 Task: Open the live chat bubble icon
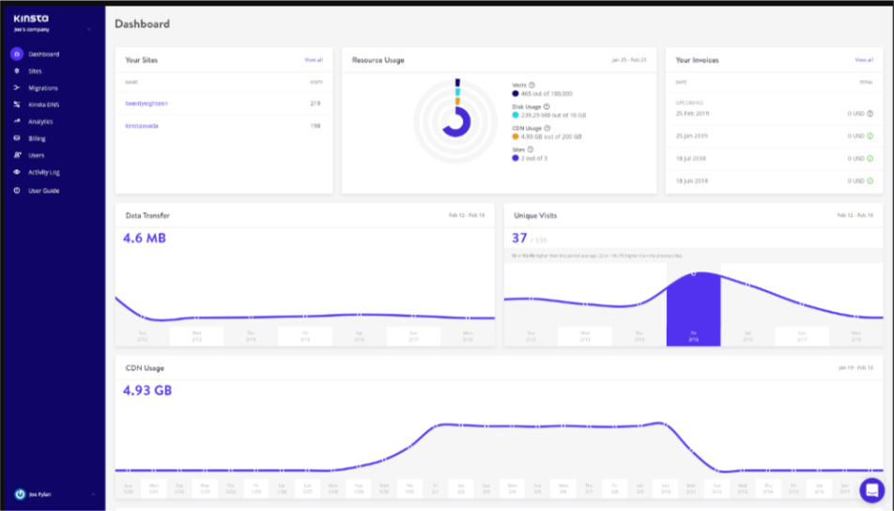(x=871, y=490)
